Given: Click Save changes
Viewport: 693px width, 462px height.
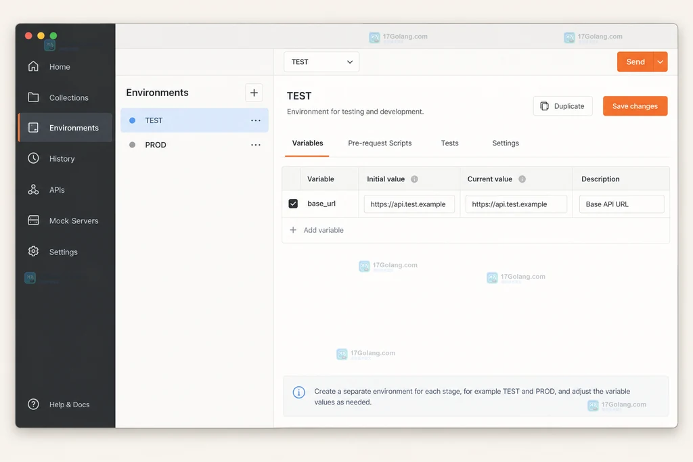Looking at the screenshot, I should pyautogui.click(x=635, y=106).
